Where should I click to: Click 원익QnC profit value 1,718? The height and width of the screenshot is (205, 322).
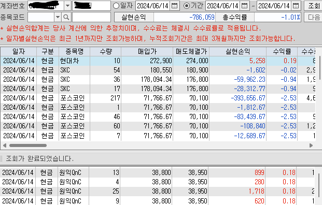[257, 191]
